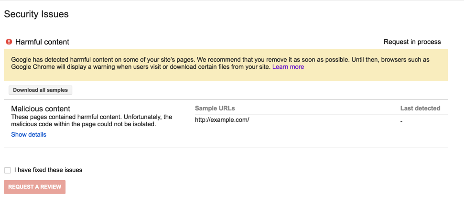Click the 'I have fixed these issues' label
The image size is (464, 217).
(48, 170)
